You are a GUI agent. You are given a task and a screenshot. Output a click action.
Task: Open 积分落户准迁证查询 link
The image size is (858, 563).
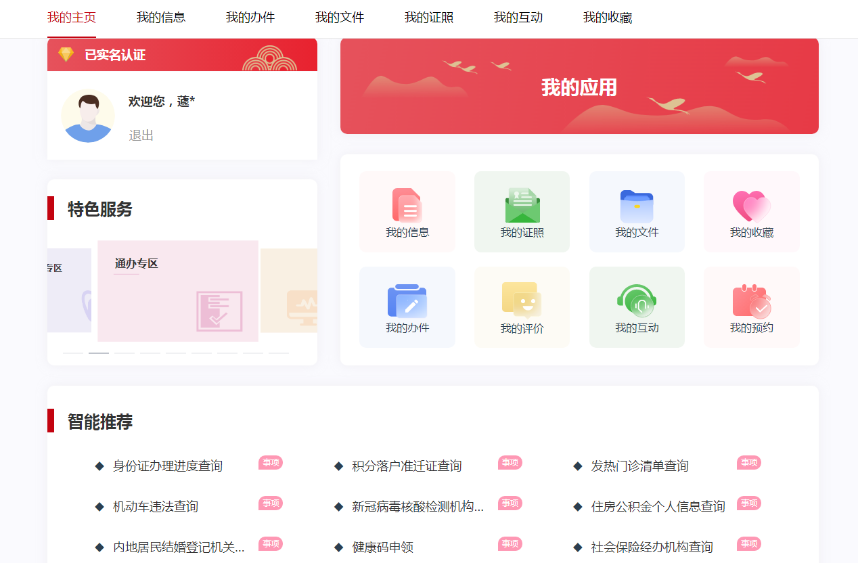(407, 466)
